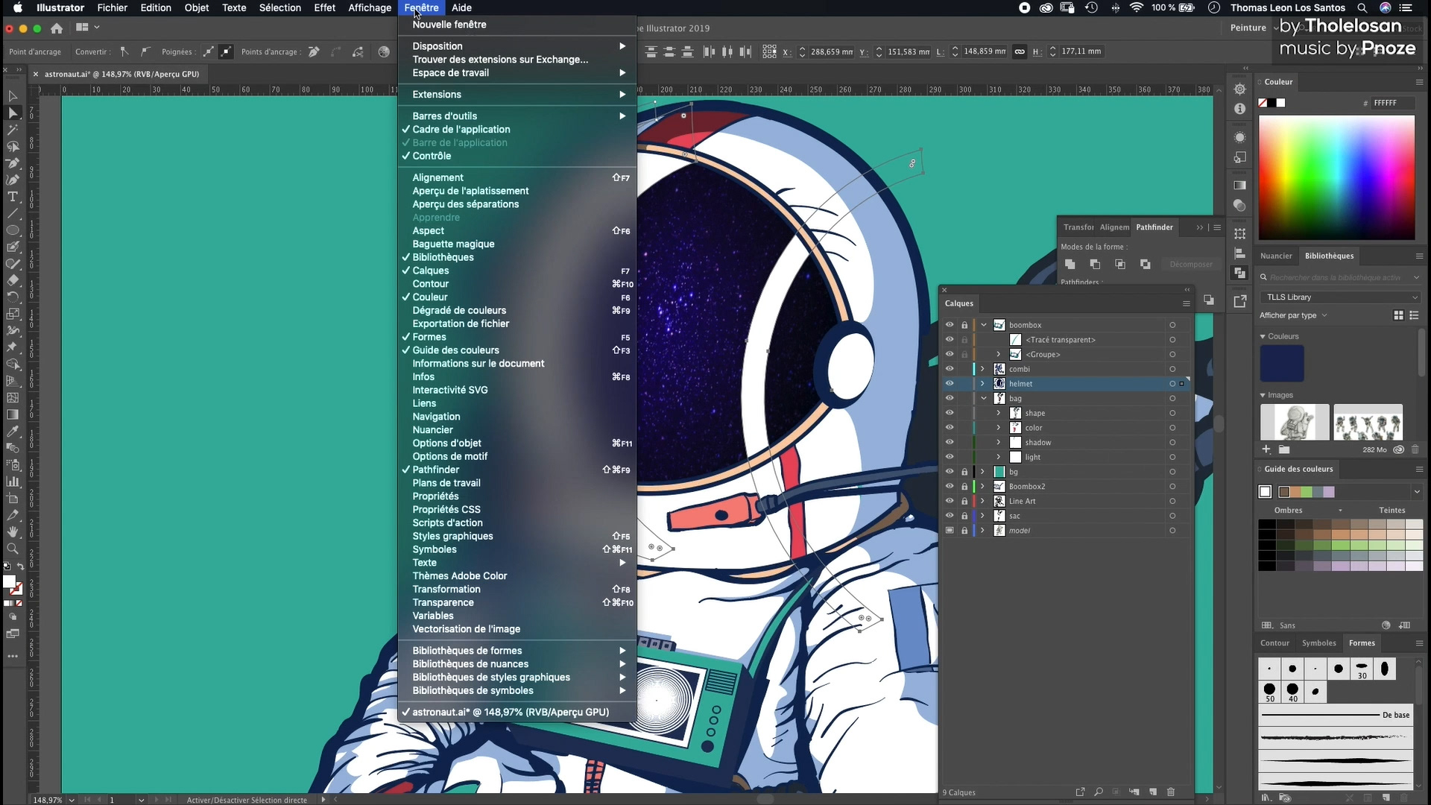Expand the shape sublayer

click(999, 413)
